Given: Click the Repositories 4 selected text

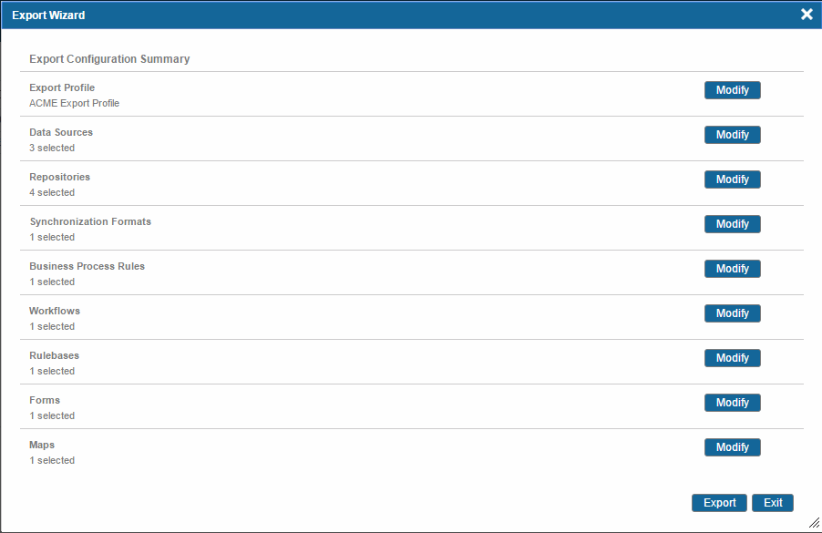Looking at the screenshot, I should (52, 192).
